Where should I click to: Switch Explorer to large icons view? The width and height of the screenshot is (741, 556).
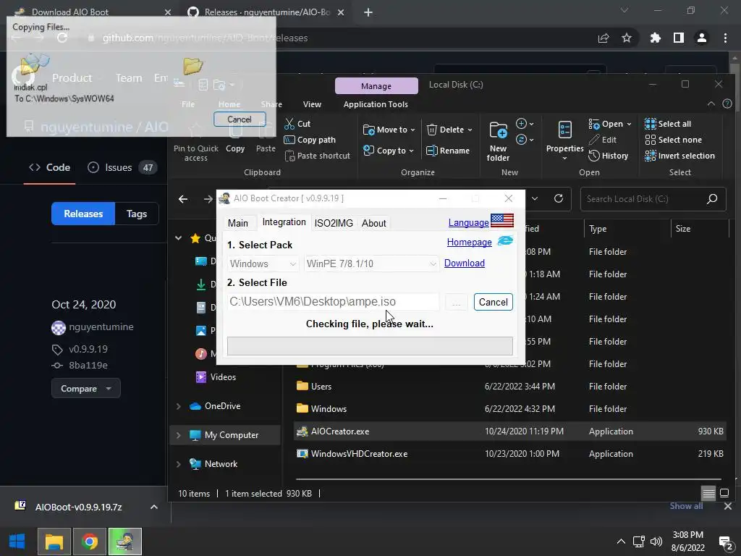tap(724, 494)
